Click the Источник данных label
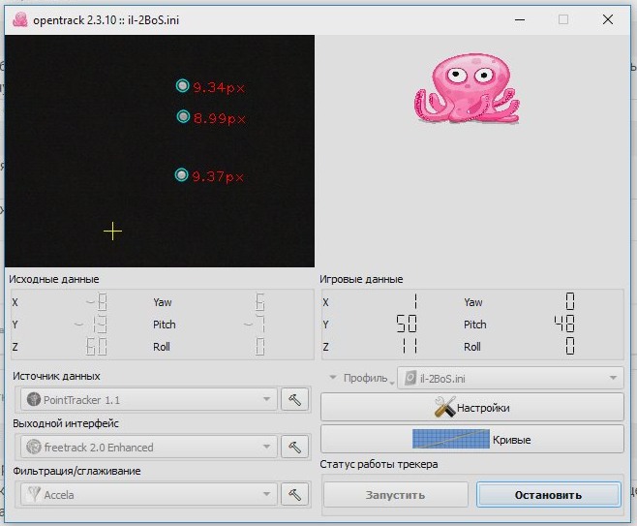The image size is (637, 526). [x=56, y=376]
